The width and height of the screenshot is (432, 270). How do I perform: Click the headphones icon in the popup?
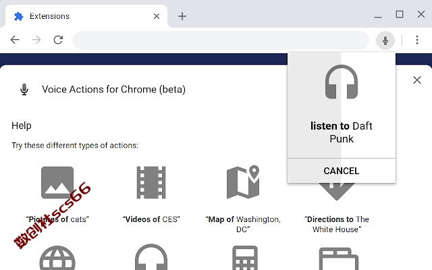(x=342, y=82)
